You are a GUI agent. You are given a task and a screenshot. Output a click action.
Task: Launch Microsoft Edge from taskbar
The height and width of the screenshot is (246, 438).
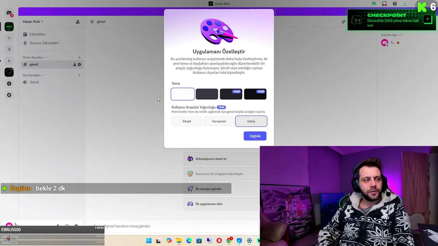pyautogui.click(x=189, y=241)
